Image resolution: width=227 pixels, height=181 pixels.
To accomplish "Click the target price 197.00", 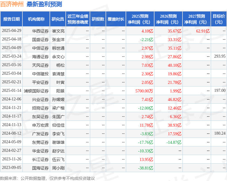I will [220, 90].
